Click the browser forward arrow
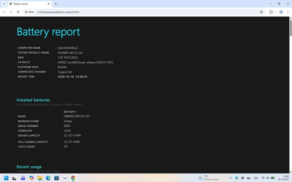Screen dimensions: 292x182 coord(11,12)
